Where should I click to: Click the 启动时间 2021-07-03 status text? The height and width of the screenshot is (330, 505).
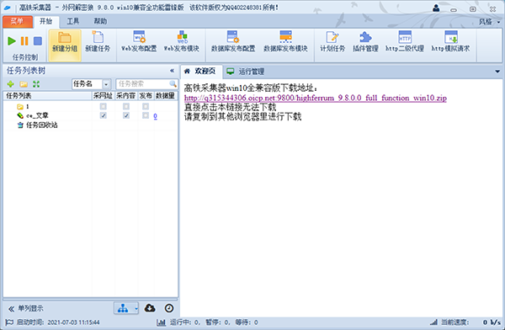pos(58,322)
